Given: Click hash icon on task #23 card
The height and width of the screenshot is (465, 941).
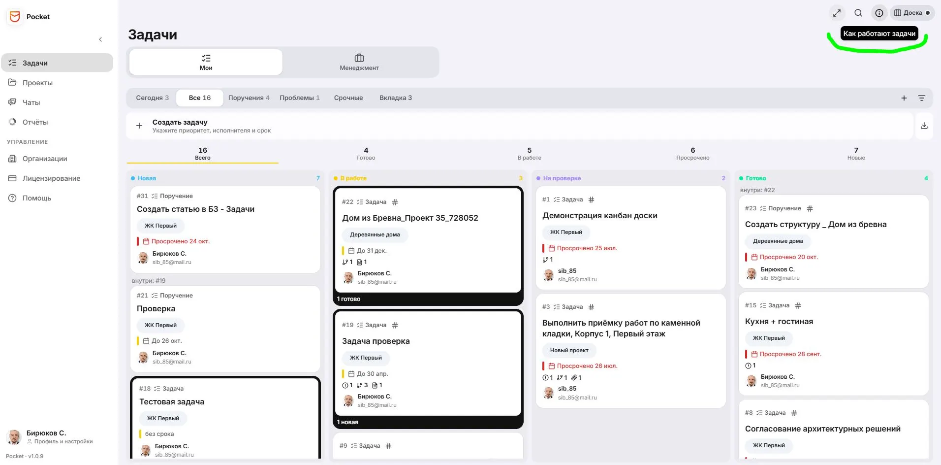Looking at the screenshot, I should click(x=810, y=208).
